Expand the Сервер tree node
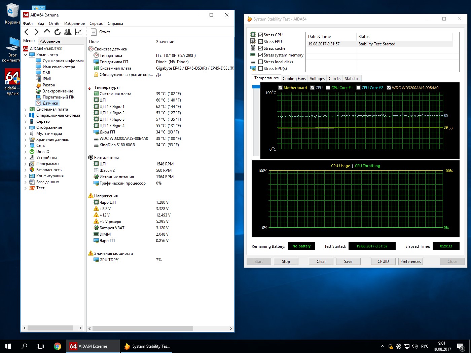This screenshot has width=471, height=353. (26, 121)
